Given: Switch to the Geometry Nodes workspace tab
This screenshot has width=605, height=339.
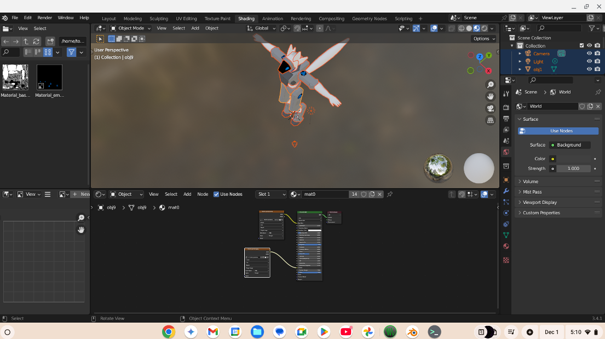Looking at the screenshot, I should click(369, 19).
